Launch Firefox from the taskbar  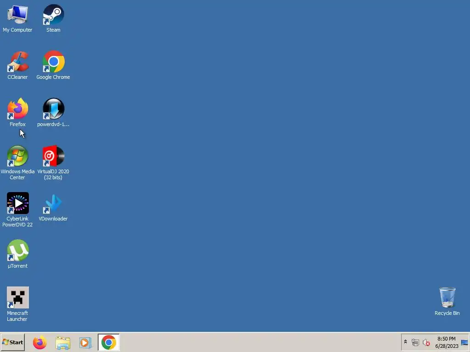tap(39, 342)
